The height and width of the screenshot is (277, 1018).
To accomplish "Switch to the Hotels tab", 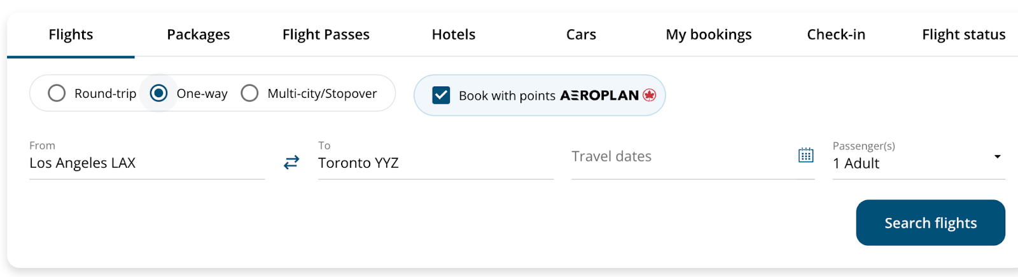I will coord(454,34).
